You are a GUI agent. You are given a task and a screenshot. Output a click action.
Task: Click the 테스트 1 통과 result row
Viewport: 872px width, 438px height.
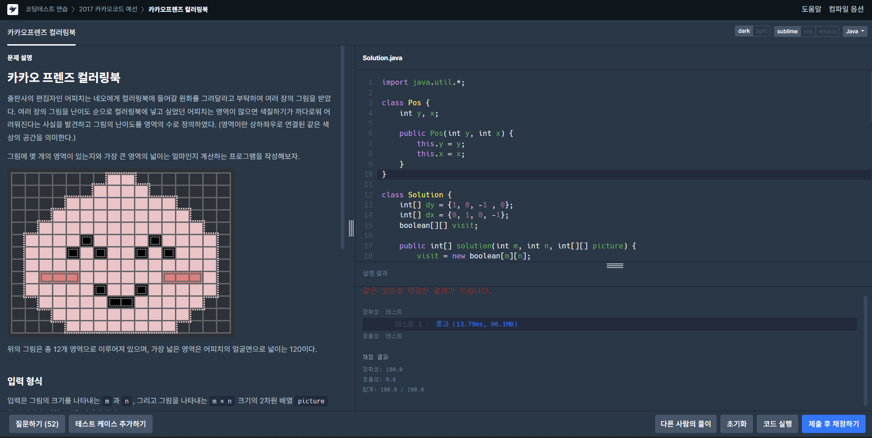609,324
